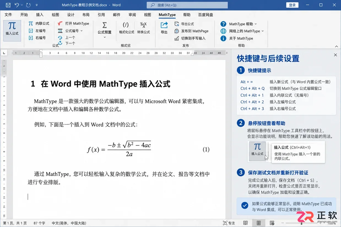Select 发布到 MathPage

point(191,31)
